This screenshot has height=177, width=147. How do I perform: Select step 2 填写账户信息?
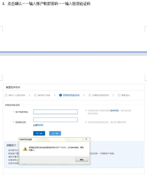click(x=42, y=95)
